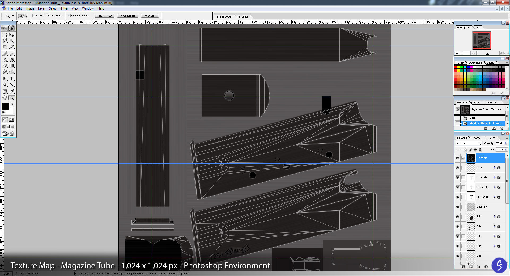Open the Filter menu
The image size is (510, 276).
[x=65, y=8]
